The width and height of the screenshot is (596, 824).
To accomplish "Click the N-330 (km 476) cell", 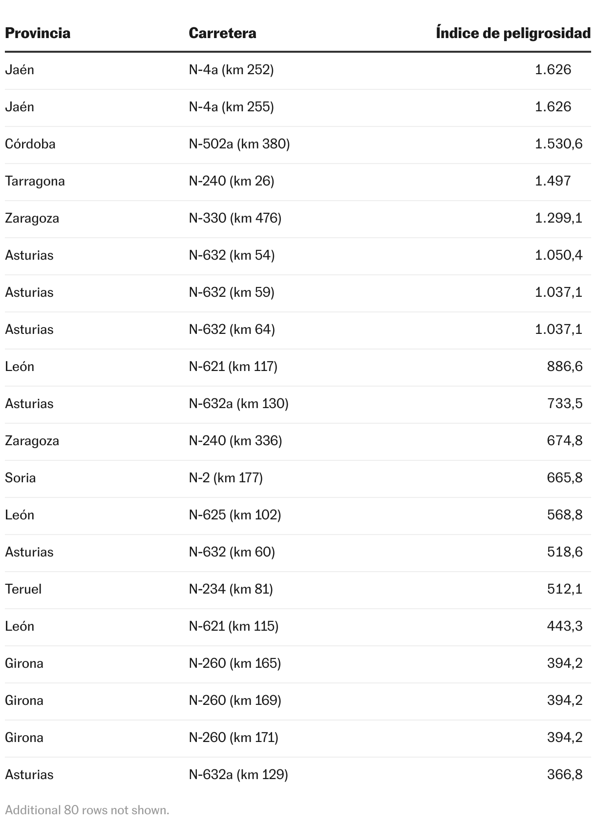I will (235, 218).
